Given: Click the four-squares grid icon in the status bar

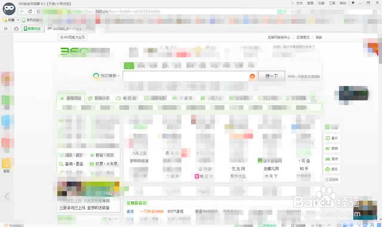Looking at the screenshot, I should pos(379,225).
